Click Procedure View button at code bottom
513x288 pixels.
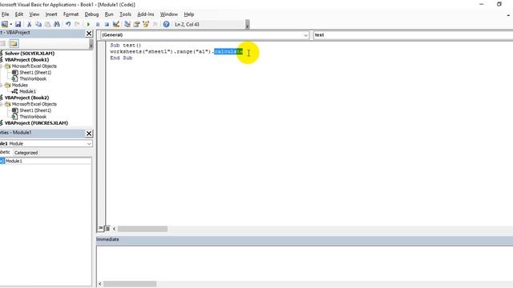(x=101, y=229)
